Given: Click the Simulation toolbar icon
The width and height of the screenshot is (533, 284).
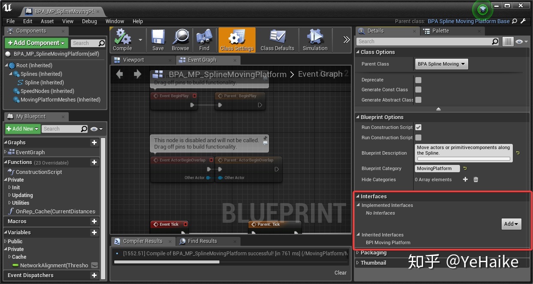Looking at the screenshot, I should click(315, 40).
